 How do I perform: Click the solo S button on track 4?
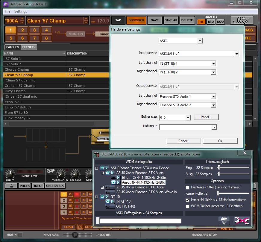click(84, 212)
